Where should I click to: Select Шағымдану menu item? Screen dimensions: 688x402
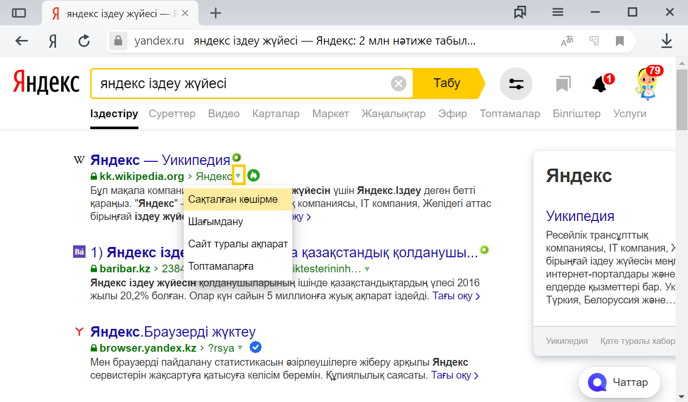[x=238, y=221]
